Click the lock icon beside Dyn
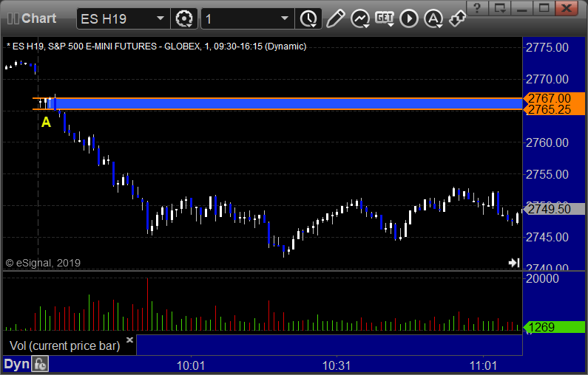The height and width of the screenshot is (375, 588). (x=40, y=364)
